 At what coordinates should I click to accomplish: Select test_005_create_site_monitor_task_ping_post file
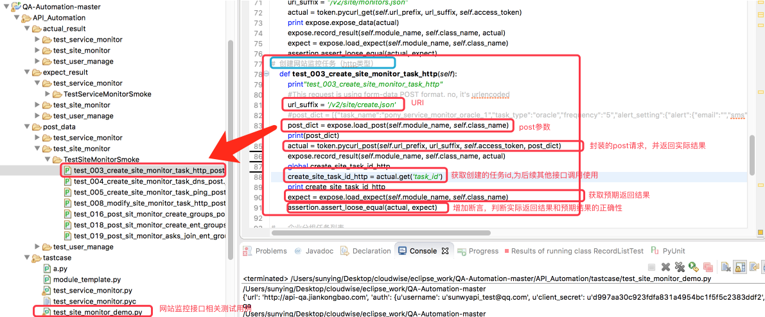tap(149, 192)
